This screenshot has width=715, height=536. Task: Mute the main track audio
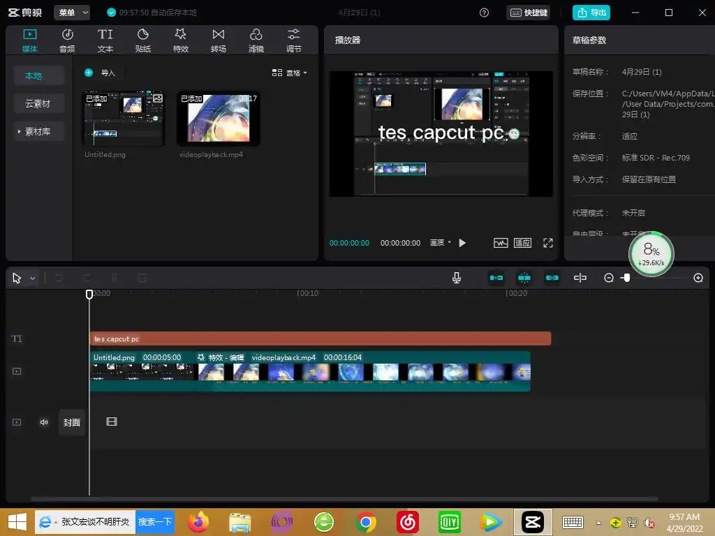[44, 422]
